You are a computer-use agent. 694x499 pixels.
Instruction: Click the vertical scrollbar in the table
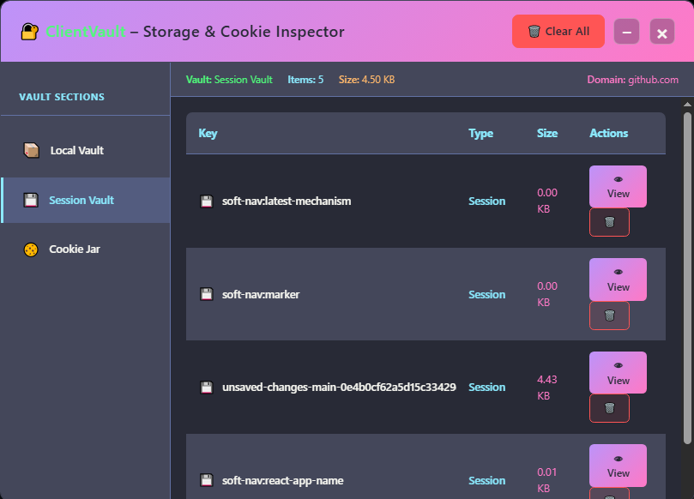click(x=687, y=274)
